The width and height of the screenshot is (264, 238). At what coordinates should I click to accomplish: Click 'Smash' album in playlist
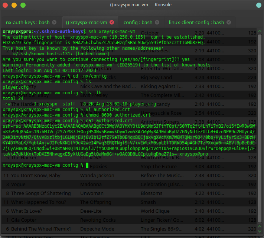click(x=148, y=202)
